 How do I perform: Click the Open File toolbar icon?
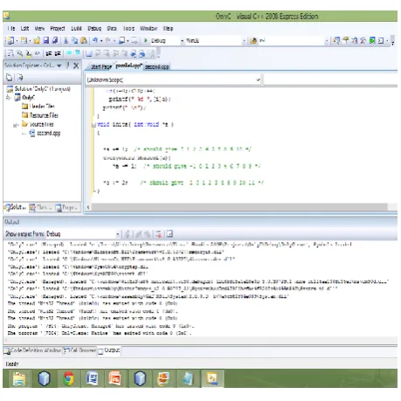[x=37, y=40]
